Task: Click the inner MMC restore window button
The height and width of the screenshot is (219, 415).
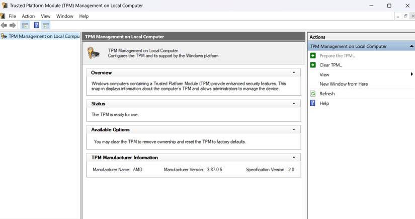Action: click(405, 16)
